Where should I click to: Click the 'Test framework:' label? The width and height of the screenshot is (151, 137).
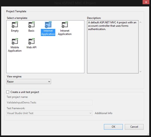(x=16, y=108)
